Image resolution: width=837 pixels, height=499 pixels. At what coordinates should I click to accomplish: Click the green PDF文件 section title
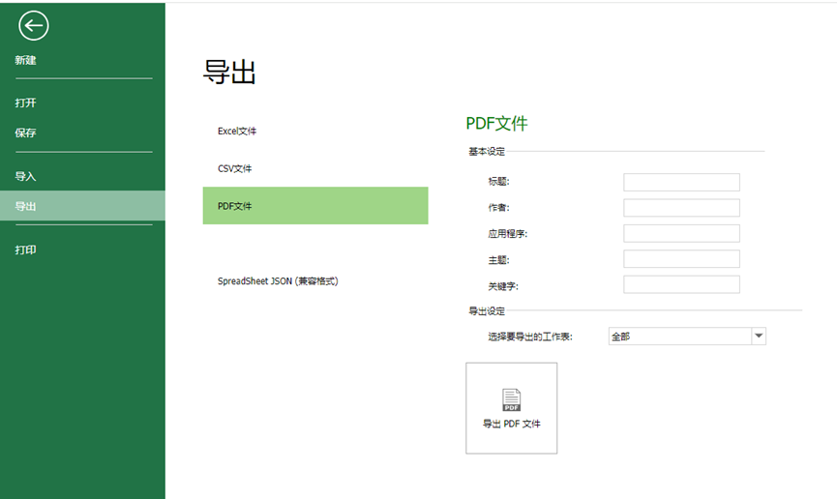(496, 123)
